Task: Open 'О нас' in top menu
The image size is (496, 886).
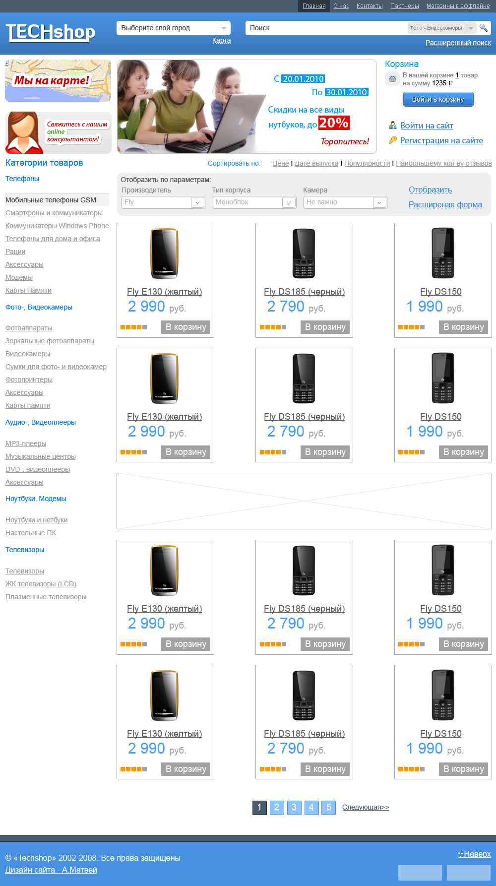Action: click(341, 6)
